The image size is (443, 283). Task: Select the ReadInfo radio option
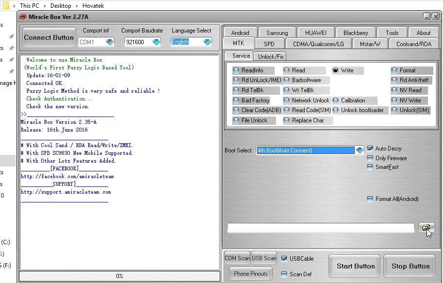pos(236,70)
